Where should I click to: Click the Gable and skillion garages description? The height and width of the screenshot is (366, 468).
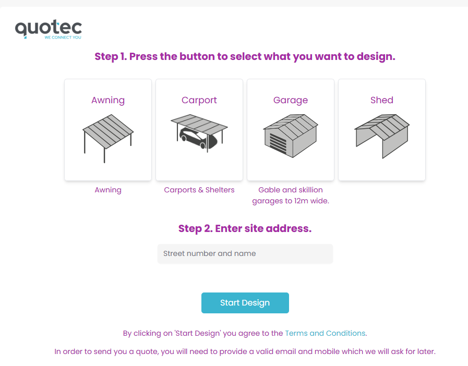(x=291, y=196)
